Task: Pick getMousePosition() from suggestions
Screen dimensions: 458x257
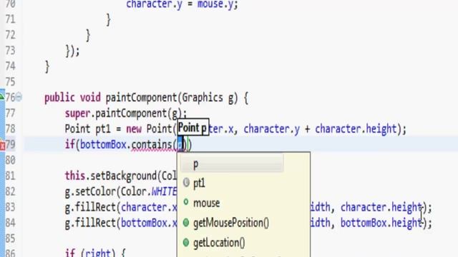Action: pos(230,223)
